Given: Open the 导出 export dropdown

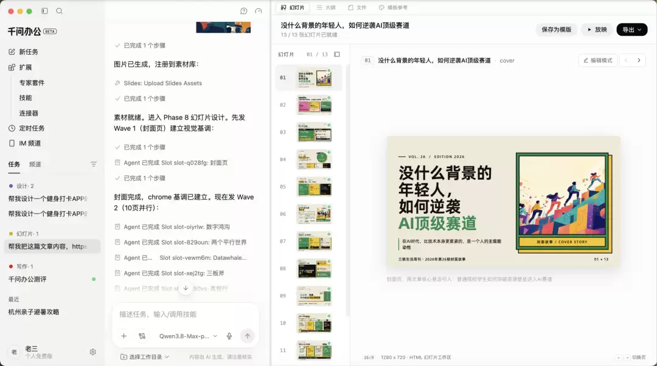Looking at the screenshot, I should [x=632, y=30].
